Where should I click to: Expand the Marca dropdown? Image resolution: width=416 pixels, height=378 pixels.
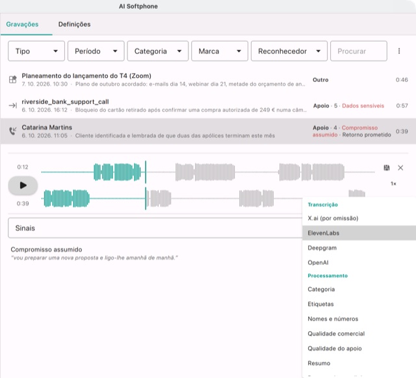tap(220, 51)
